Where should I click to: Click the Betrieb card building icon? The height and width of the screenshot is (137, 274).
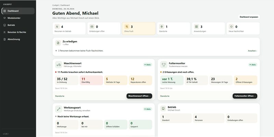click(163, 108)
